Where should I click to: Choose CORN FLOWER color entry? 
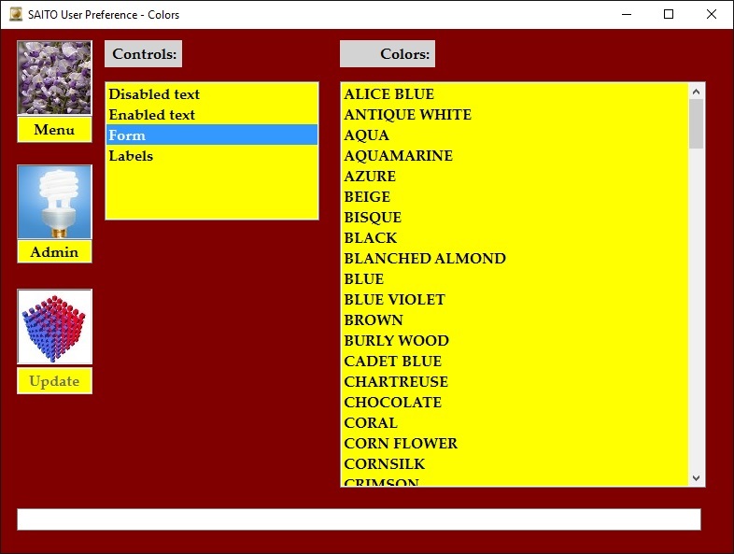pyautogui.click(x=401, y=444)
